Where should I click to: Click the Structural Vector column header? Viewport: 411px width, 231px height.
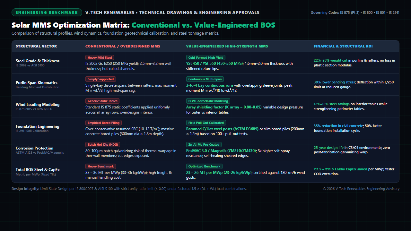pyautogui.click(x=36, y=46)
